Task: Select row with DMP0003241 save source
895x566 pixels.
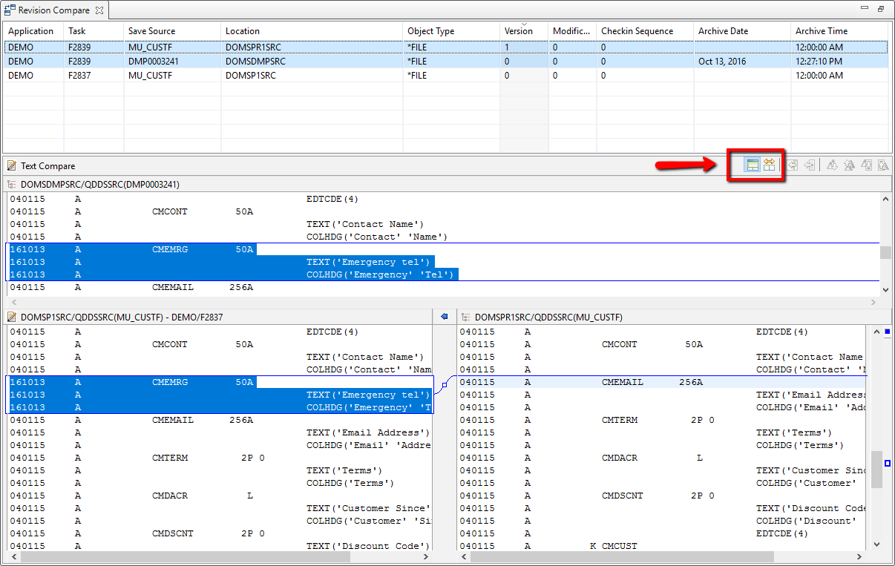Action: (x=153, y=62)
